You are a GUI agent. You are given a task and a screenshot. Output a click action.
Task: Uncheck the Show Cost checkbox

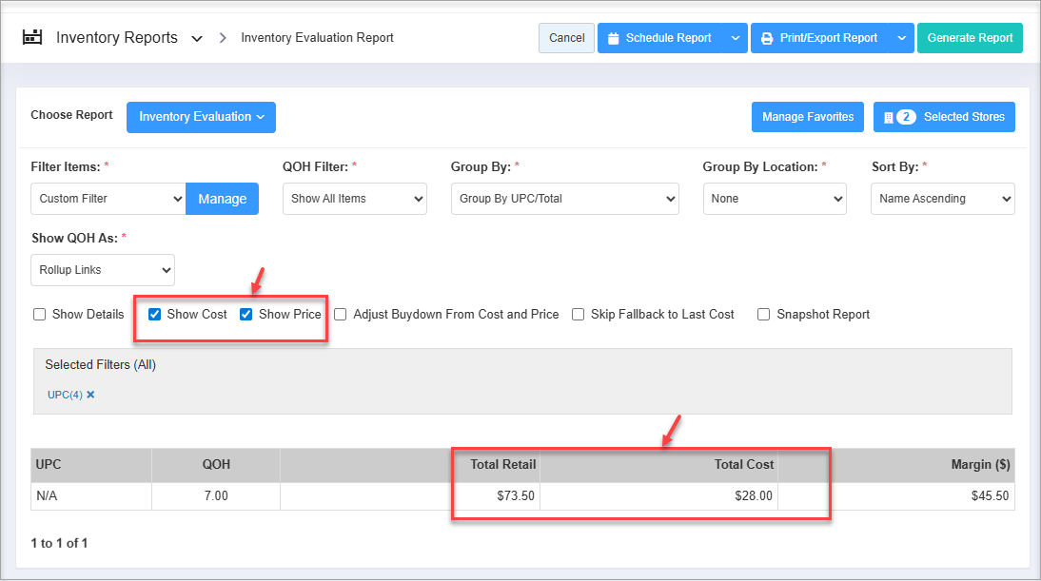[155, 315]
